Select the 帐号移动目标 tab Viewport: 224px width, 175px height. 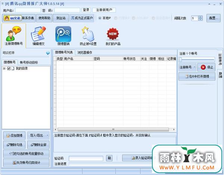pos(29,62)
